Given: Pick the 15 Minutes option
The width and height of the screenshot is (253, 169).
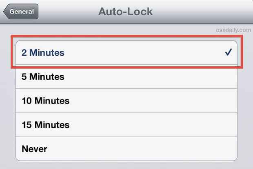Looking at the screenshot, I should pos(122,125).
